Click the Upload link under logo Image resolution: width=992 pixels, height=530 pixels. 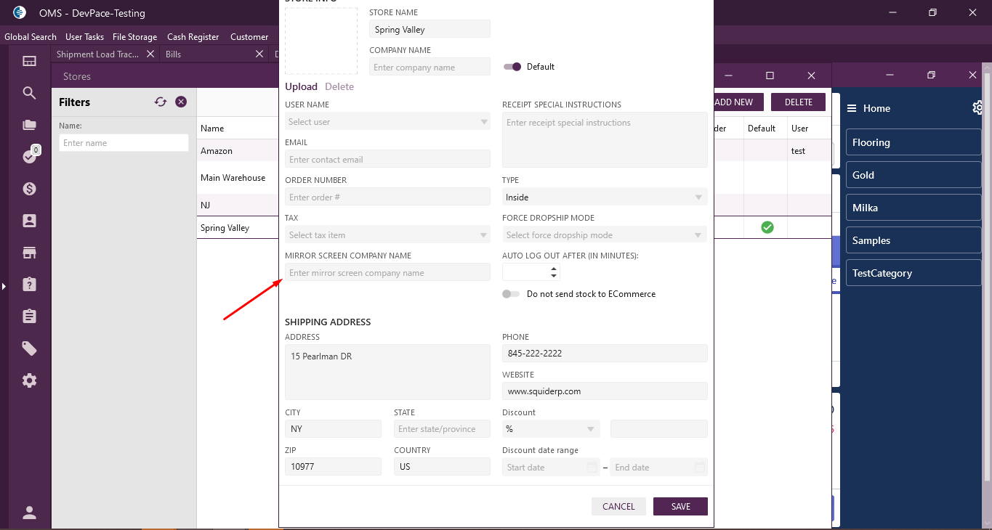pos(301,86)
